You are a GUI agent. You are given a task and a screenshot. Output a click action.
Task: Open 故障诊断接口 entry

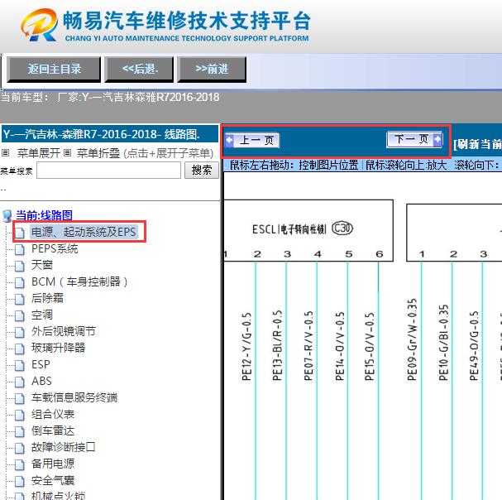coord(64,447)
